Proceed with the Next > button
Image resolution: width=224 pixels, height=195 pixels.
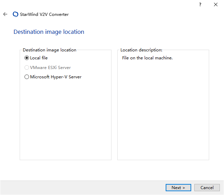178,187
